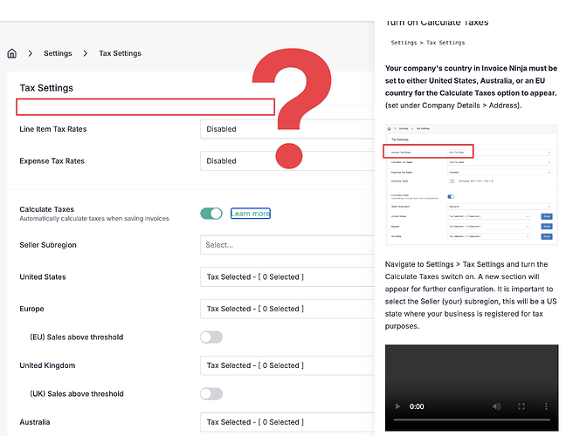Select the 'Australia' row label
The height and width of the screenshot is (436, 566).
[x=35, y=422]
